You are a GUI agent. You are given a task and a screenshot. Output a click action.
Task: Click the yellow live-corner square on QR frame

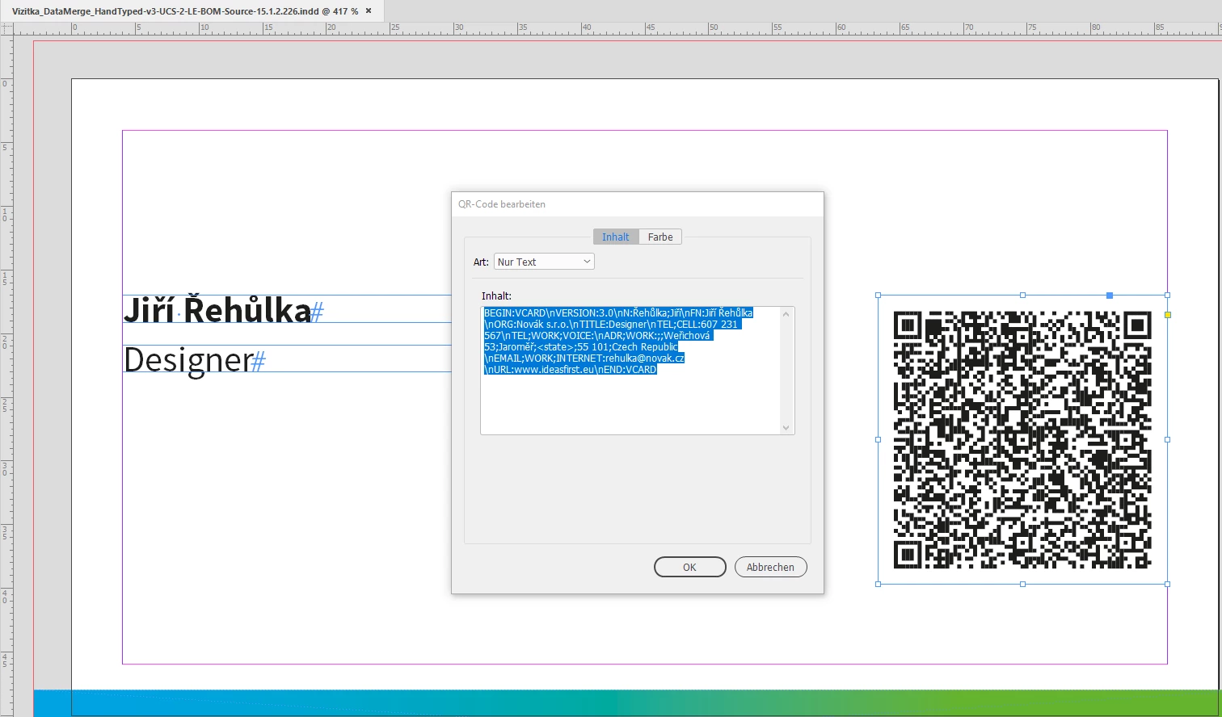tap(1167, 315)
